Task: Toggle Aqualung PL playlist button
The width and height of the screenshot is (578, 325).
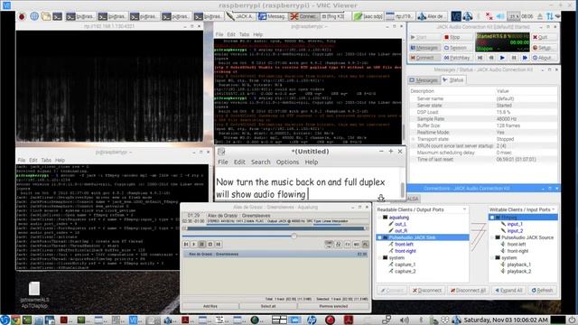Action: 365,245
